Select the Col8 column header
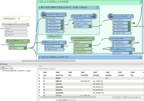This screenshot has height=101, width=144. (x=133, y=72)
